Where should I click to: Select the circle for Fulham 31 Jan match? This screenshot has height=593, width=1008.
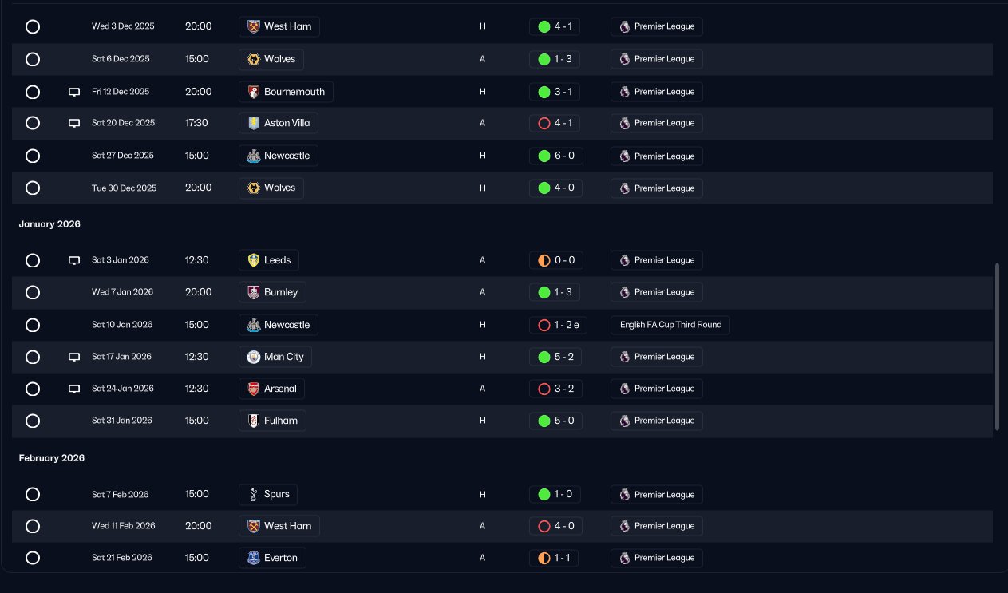33,421
